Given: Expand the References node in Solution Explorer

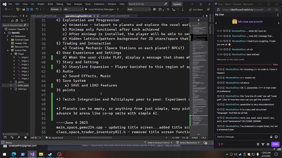Looking at the screenshot, I should (x=8, y=36).
